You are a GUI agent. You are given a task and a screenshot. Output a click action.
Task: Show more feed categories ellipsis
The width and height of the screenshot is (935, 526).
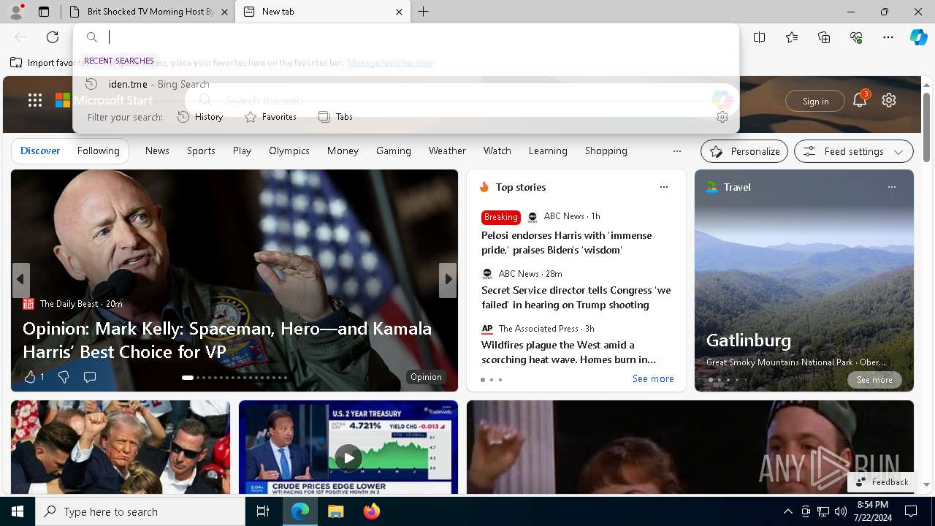coord(676,151)
